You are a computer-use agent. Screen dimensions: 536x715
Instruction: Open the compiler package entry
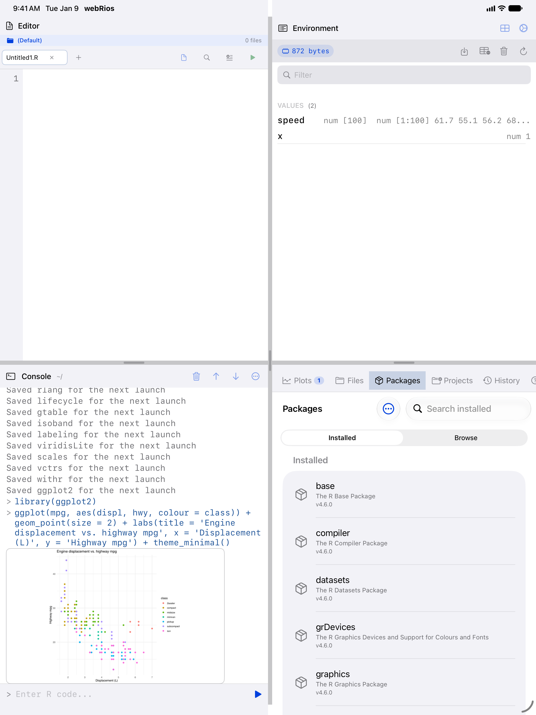[404, 541]
